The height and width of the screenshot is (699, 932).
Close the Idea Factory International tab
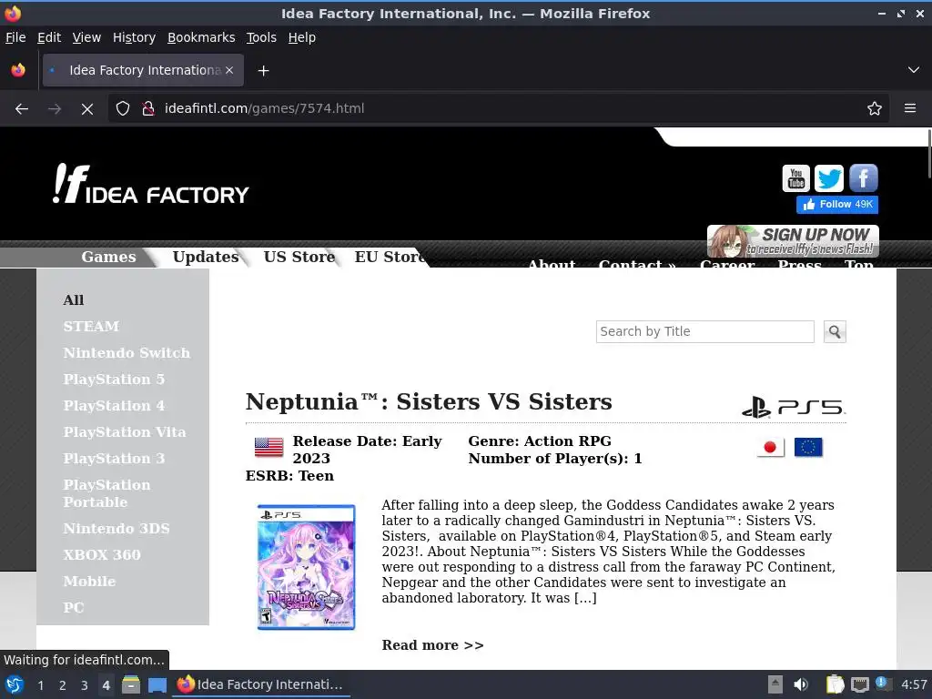(229, 70)
